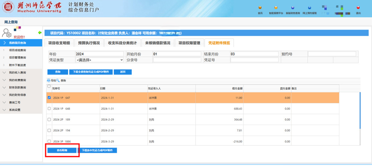
Task: Switch to the 项目权限管理 tab
Action: (x=189, y=43)
